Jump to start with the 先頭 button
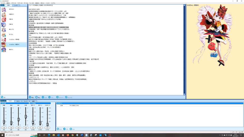This screenshot has width=244, height=137. click(x=44, y=97)
